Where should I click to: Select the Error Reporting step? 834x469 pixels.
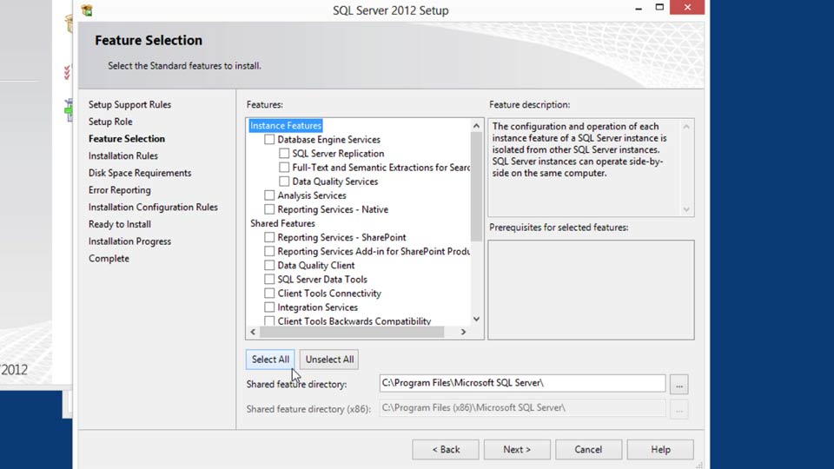[120, 190]
